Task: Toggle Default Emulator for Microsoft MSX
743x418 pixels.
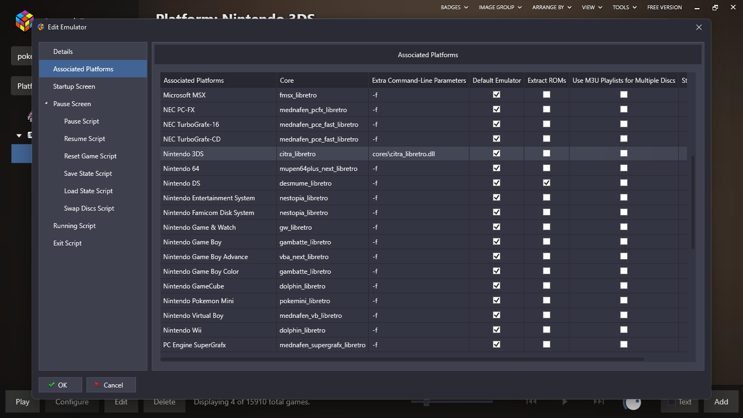Action: pos(497,95)
